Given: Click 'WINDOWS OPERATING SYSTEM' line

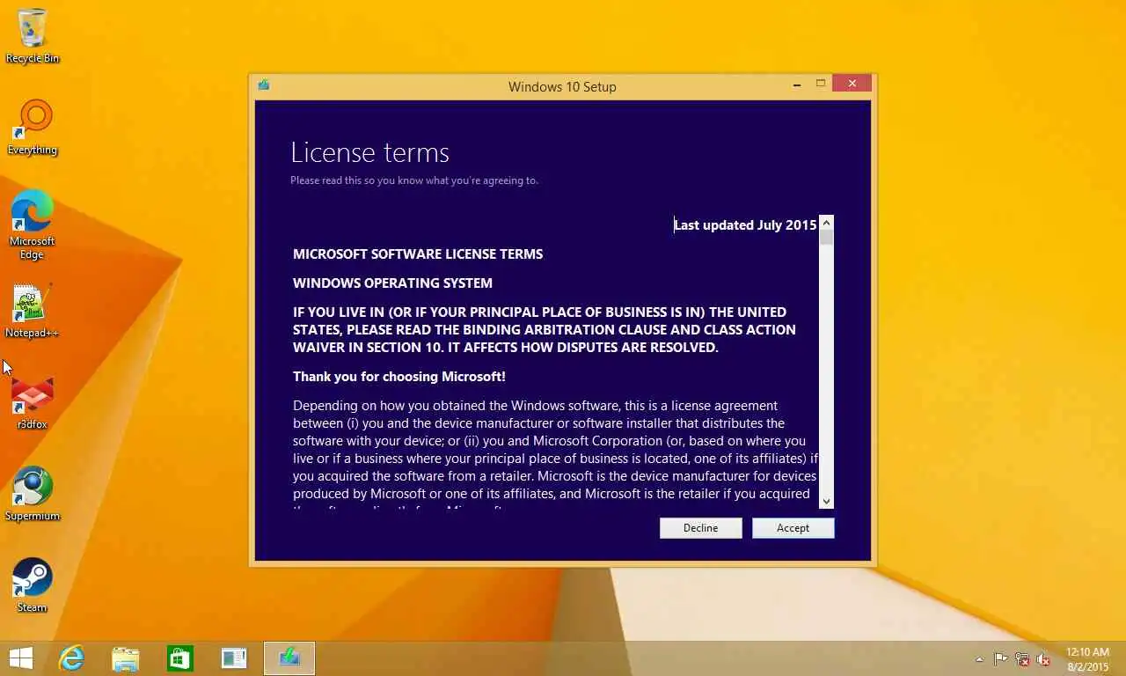Looking at the screenshot, I should point(392,283).
